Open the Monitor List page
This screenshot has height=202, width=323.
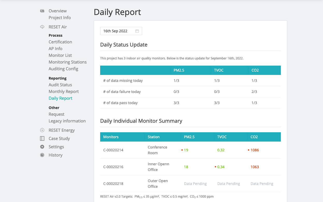click(60, 55)
